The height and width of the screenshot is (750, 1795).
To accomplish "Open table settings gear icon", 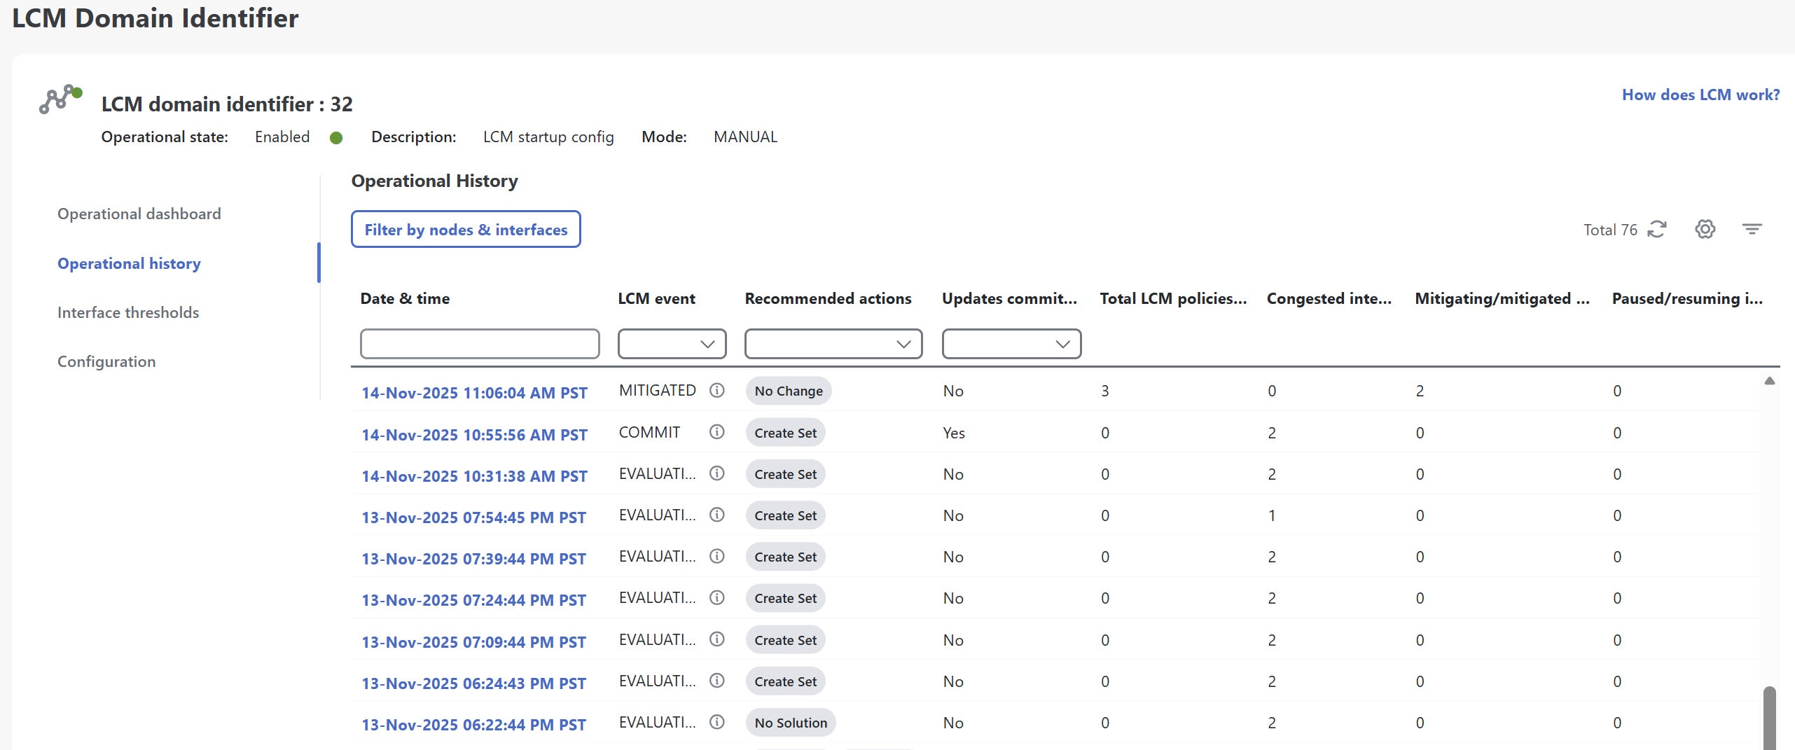I will (1705, 229).
